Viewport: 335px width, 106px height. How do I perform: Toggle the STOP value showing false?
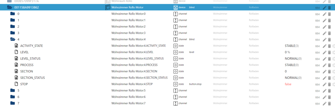[x=288, y=84]
